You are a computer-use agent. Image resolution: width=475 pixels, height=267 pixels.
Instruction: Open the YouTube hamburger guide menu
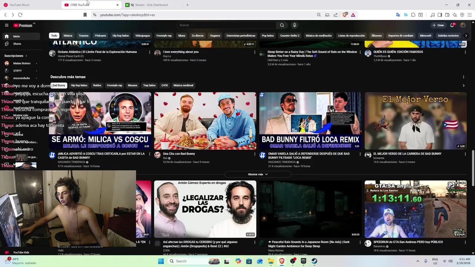pos(7,25)
